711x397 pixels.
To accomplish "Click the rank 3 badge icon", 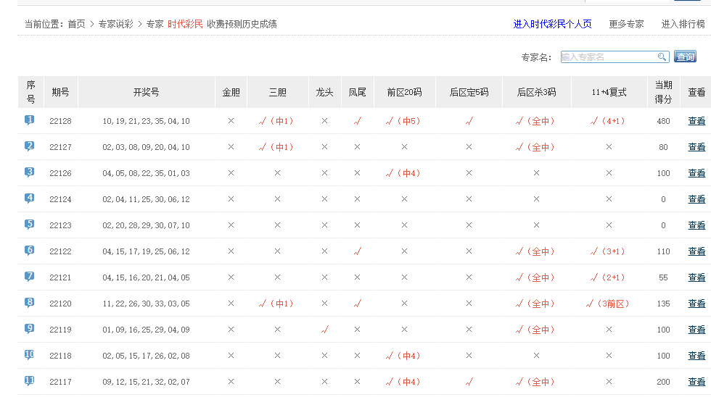I will 30,172.
